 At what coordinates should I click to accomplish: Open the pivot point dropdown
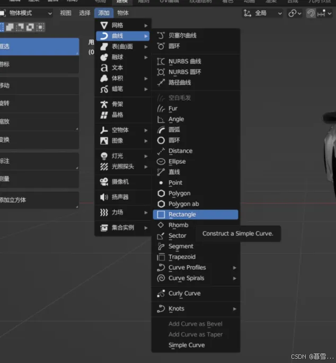pos(295,13)
